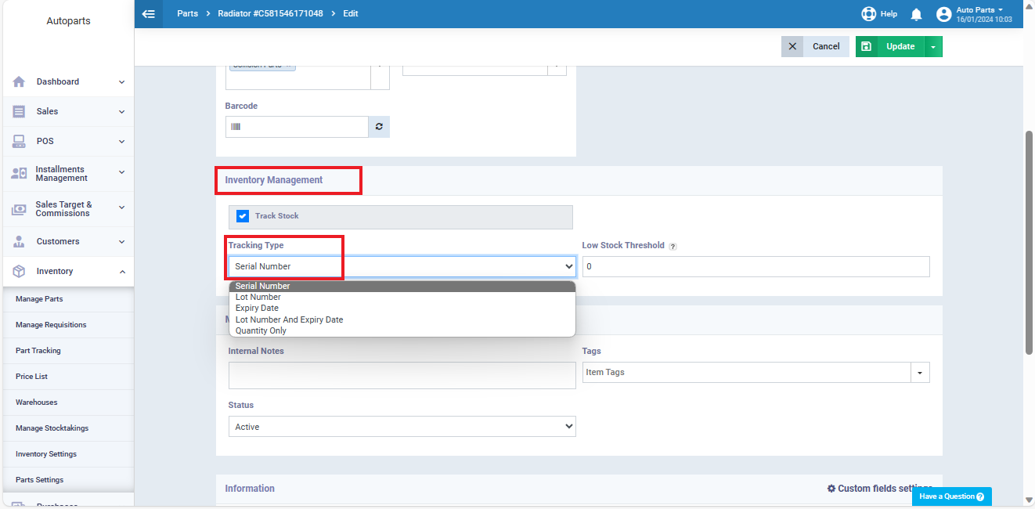Click the Low Stock Threshold help icon
1035x509 pixels.
point(673,246)
